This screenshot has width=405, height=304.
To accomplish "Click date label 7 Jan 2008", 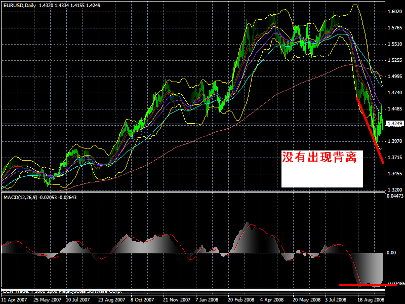I will 207,300.
